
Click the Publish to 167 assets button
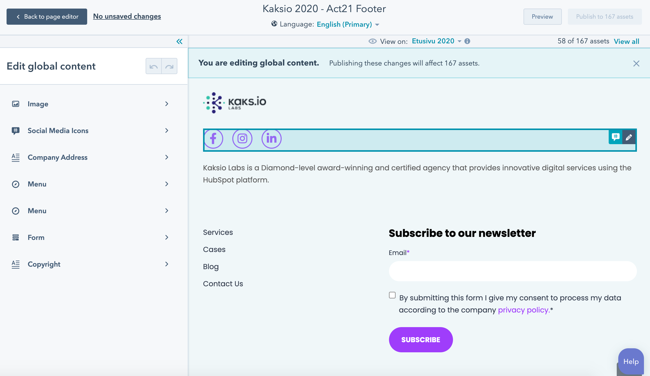605,17
